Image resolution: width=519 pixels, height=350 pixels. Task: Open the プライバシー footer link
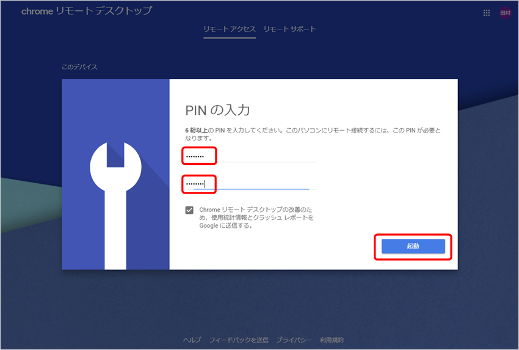click(294, 340)
